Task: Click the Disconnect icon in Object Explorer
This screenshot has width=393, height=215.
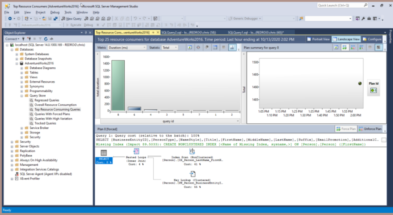Action: tap(29, 39)
